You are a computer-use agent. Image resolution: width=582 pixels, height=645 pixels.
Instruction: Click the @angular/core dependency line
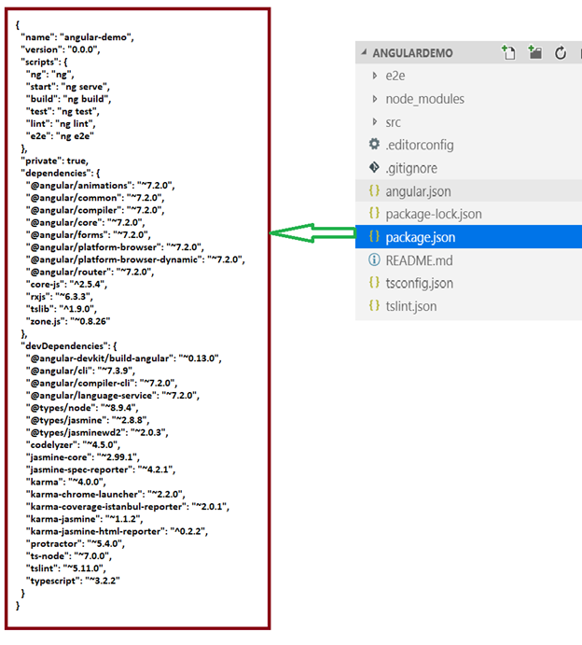[85, 222]
